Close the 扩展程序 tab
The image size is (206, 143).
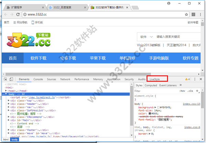pos(43,8)
